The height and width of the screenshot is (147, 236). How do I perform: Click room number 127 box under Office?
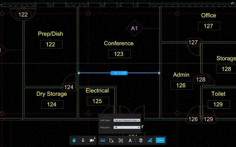[209, 26]
